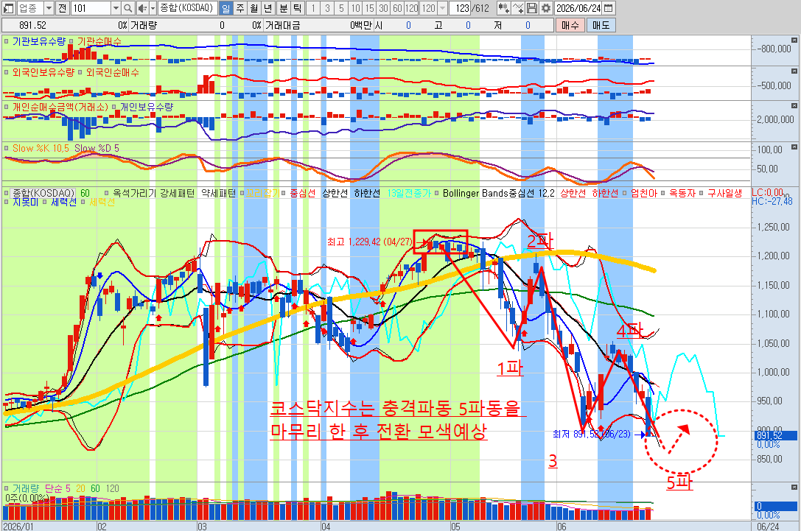This screenshot has width=801, height=531.
Task: Toggle the 외국인순매수 indicator checkbox
Action: pos(80,72)
